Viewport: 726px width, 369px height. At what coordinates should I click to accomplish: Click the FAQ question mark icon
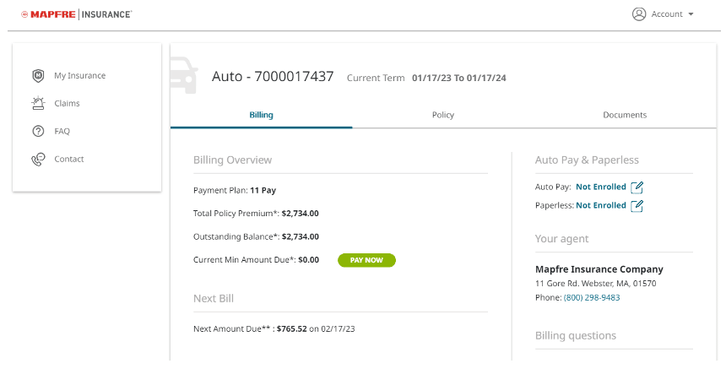click(38, 131)
